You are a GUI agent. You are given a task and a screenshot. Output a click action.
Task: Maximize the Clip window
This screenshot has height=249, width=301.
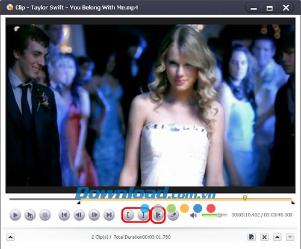270,8
